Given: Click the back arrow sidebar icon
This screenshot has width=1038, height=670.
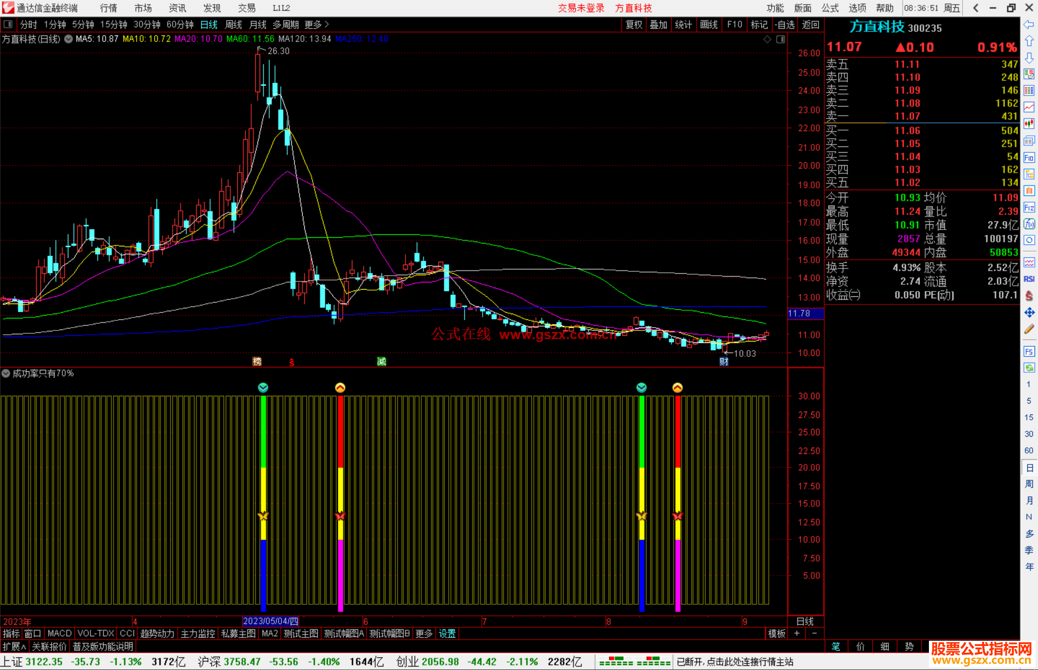Looking at the screenshot, I should [x=1029, y=24].
